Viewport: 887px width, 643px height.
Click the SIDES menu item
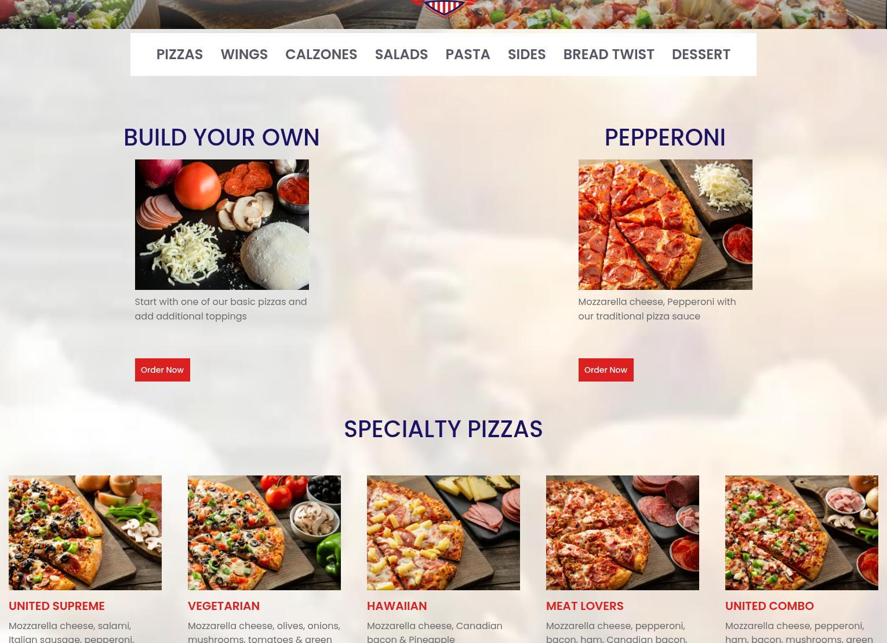pyautogui.click(x=526, y=55)
